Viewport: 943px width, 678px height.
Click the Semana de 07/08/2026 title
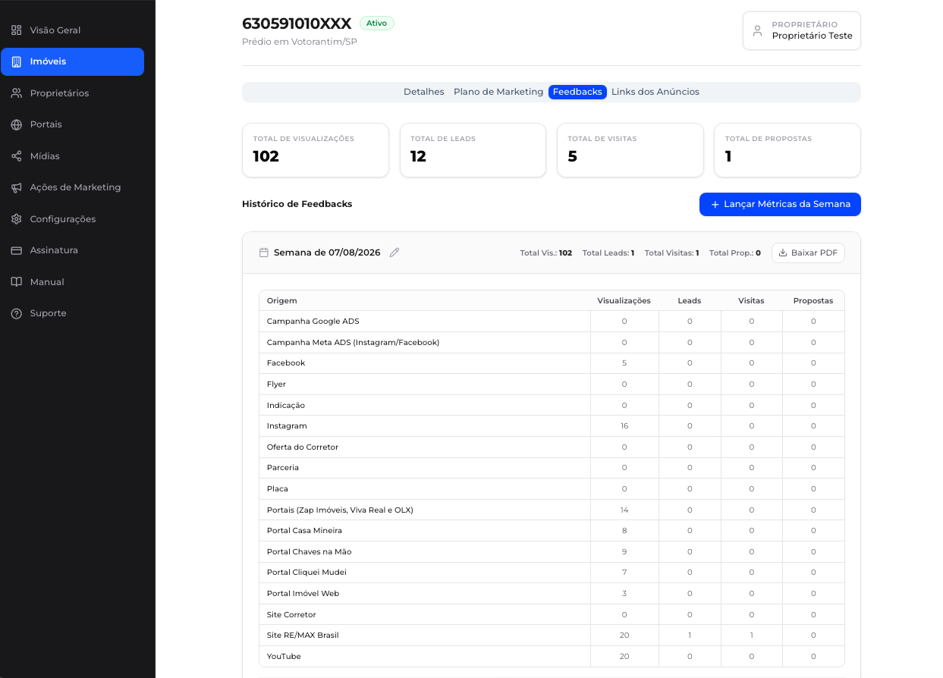coord(327,253)
